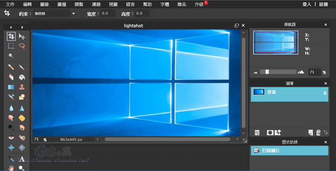The image size is (336, 171).
Task: Select the Hand pan tool
Action: tap(11, 168)
